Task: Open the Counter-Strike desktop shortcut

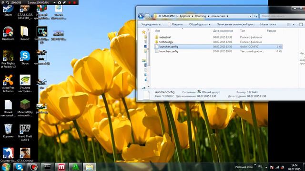Action: [8, 155]
